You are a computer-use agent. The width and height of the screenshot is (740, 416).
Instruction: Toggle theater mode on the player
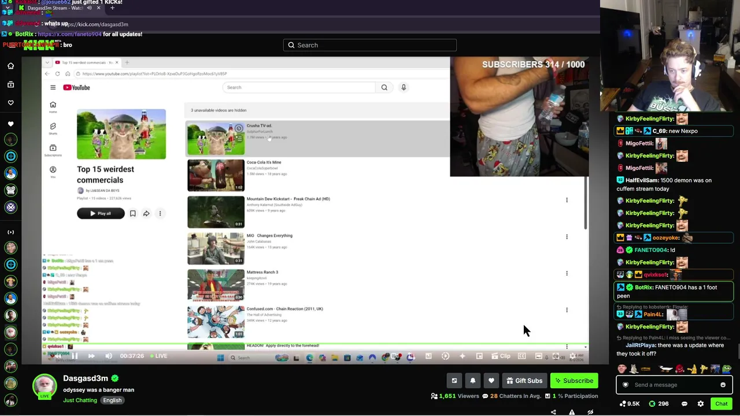[539, 356]
